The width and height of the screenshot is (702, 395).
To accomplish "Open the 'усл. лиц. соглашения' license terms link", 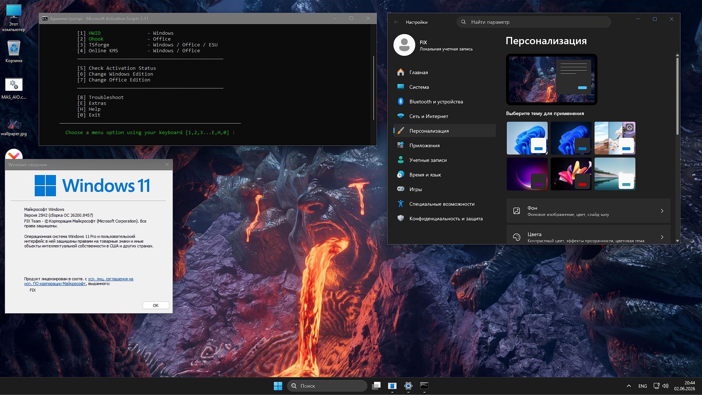I will click(110, 279).
